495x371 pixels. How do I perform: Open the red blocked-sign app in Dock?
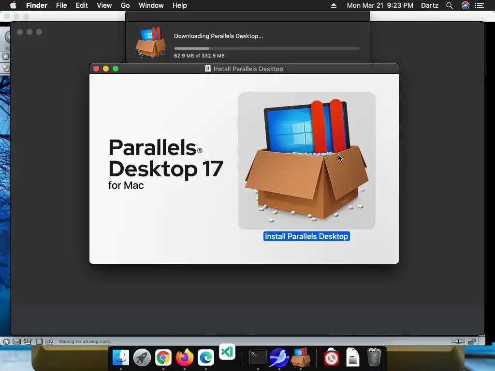click(332, 357)
